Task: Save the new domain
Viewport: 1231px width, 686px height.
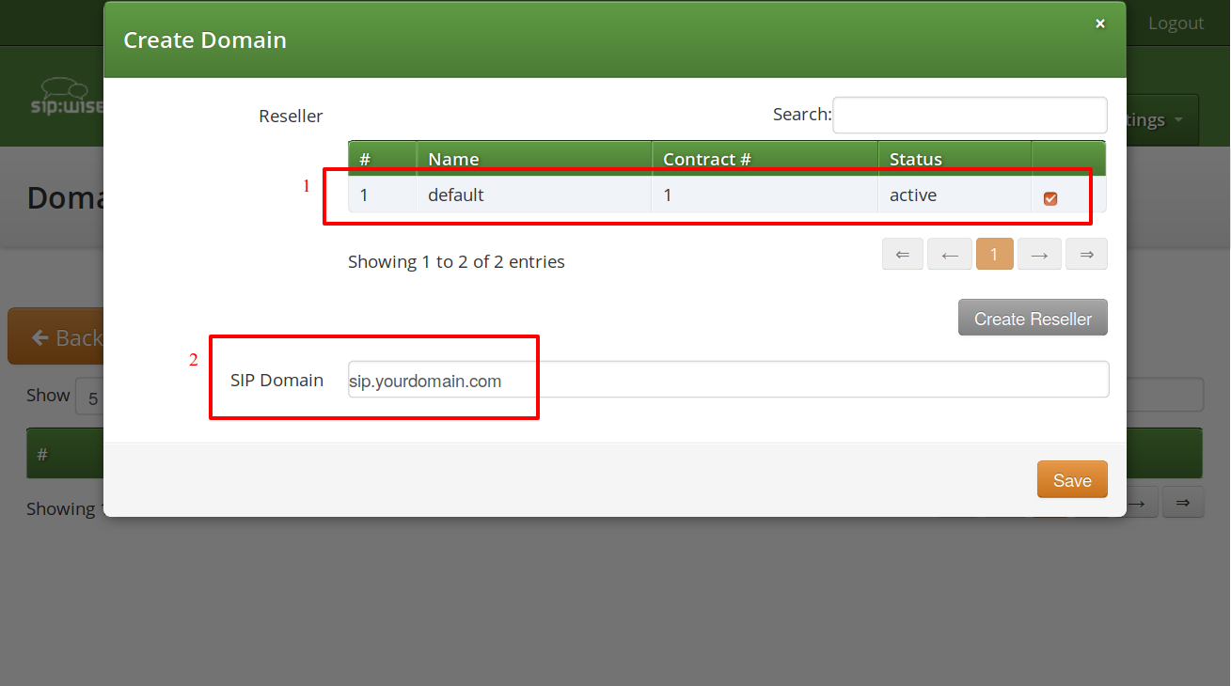Action: [x=1071, y=479]
